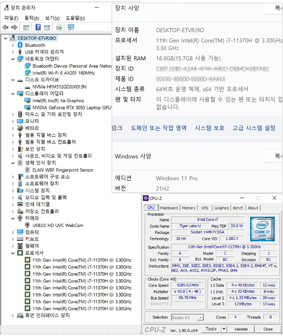Open the 시스템 보호 link

click(209, 128)
